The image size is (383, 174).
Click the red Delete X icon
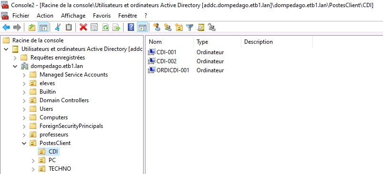[x=83, y=27]
